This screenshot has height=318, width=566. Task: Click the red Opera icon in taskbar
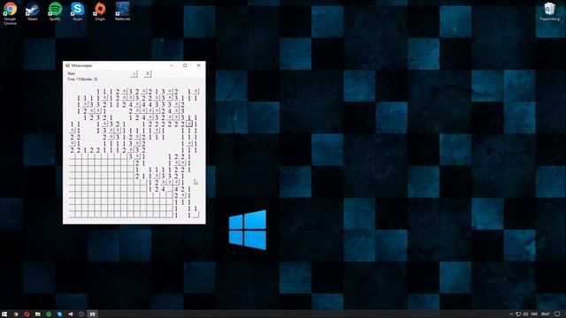[x=27, y=314]
